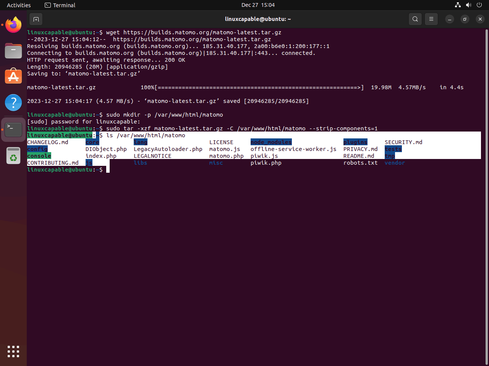The image size is (489, 366).
Task: Click the 'Saving to' output line
Action: [x=84, y=74]
